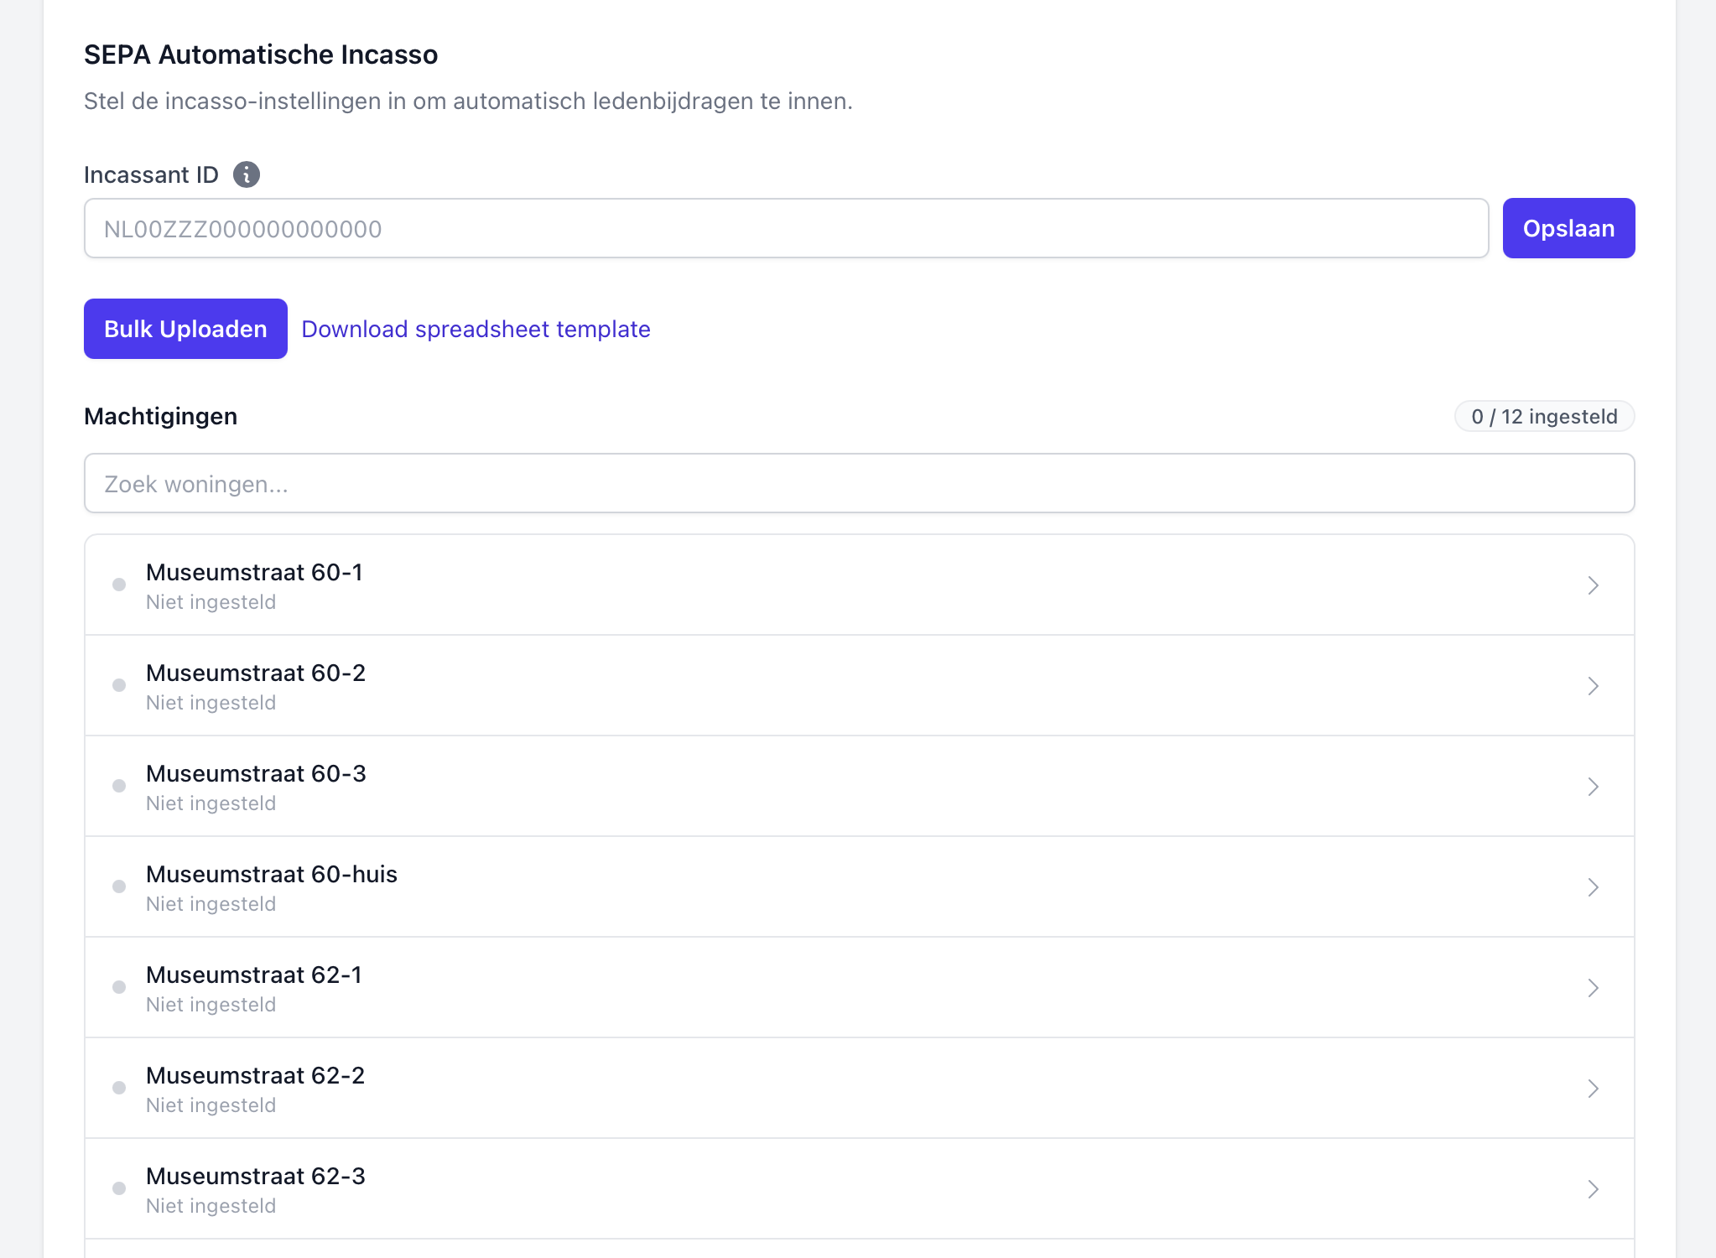Select the Museumstraat 60-2 list item
Image resolution: width=1716 pixels, height=1258 pixels.
(x=859, y=686)
